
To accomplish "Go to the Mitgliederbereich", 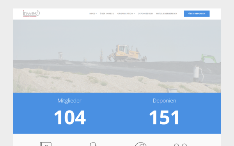I will click(x=167, y=14).
